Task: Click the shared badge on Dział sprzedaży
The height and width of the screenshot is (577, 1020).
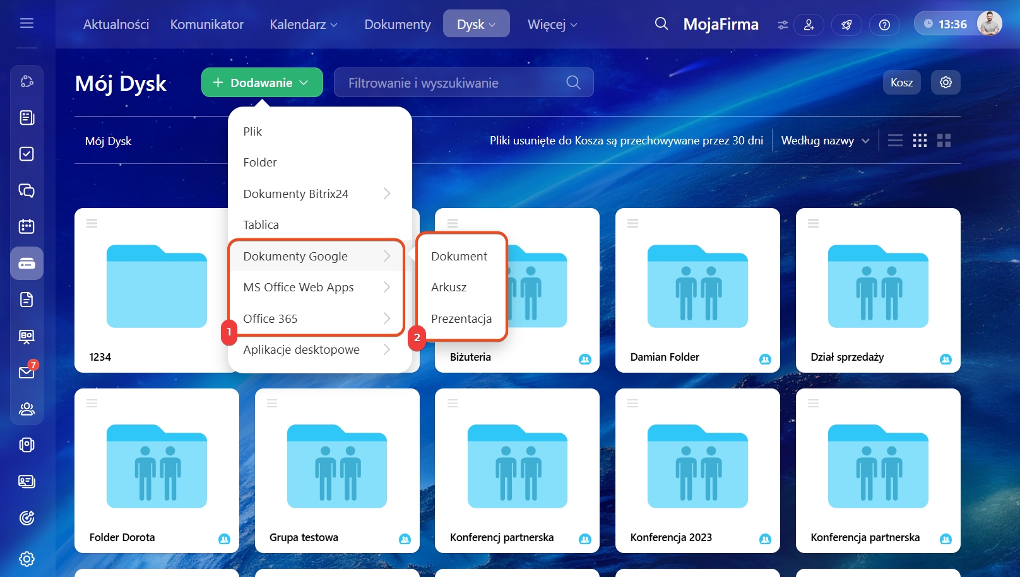Action: (946, 359)
